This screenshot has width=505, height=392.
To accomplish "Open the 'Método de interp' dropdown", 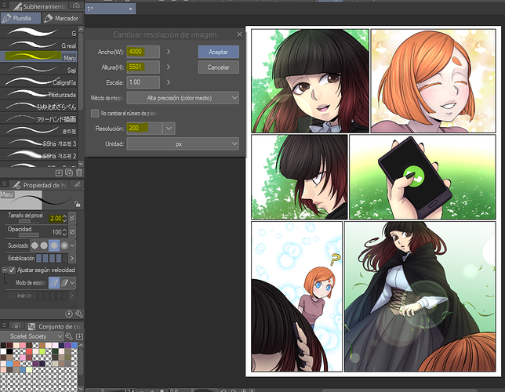I will point(182,98).
